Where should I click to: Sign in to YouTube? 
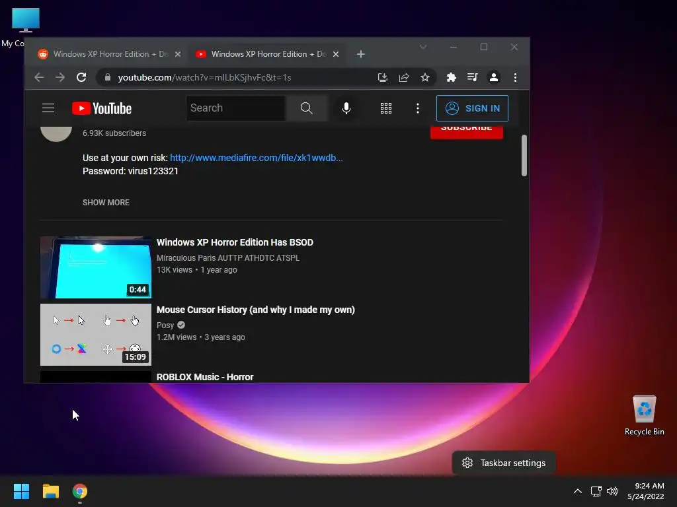pyautogui.click(x=472, y=108)
